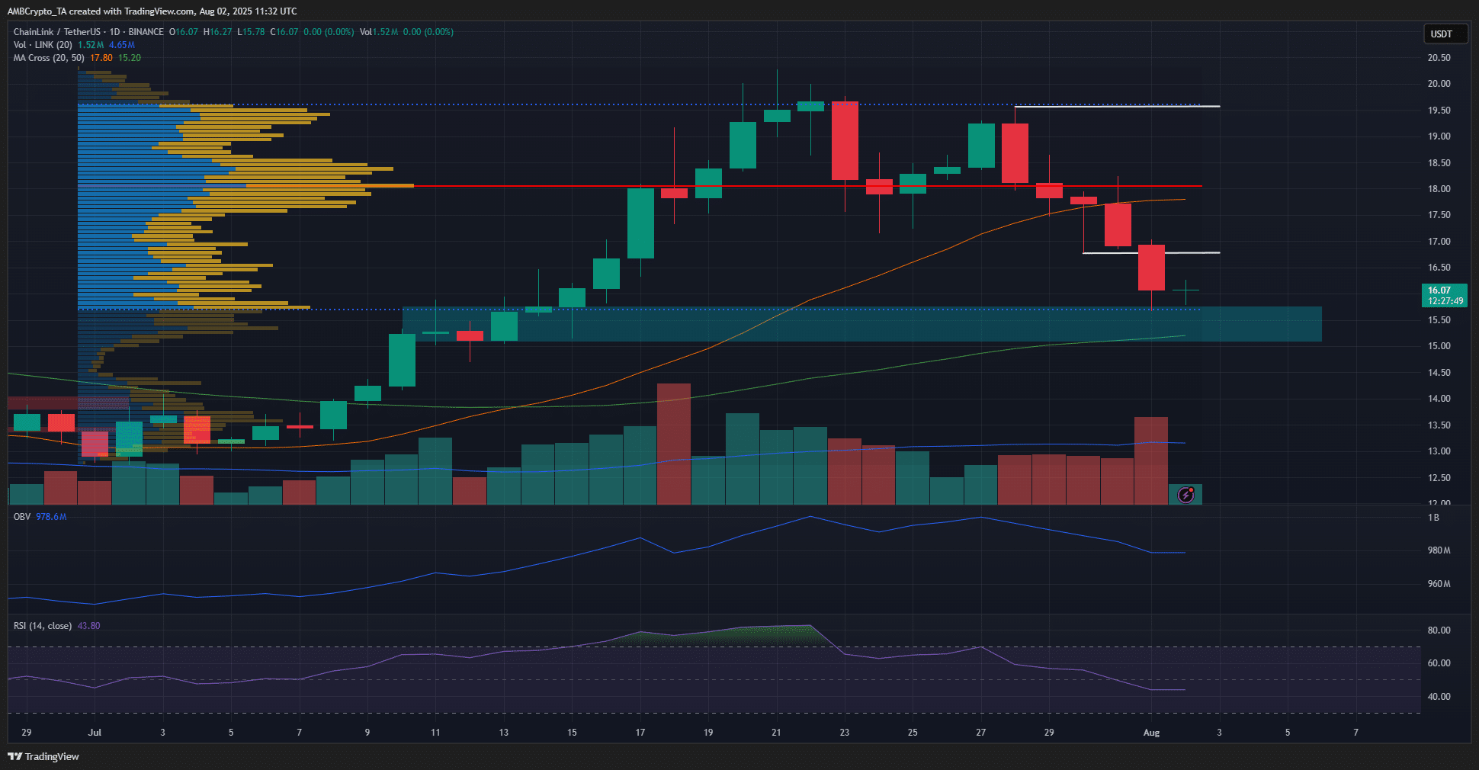Click the Jul label on the date axis
Viewport: 1479px width, 770px height.
click(x=95, y=733)
